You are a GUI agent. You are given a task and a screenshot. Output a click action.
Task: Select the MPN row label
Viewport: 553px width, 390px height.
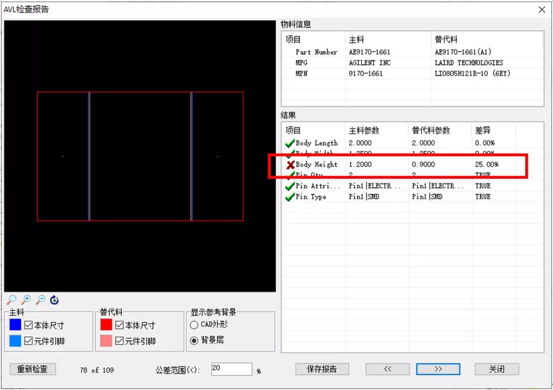pyautogui.click(x=302, y=74)
